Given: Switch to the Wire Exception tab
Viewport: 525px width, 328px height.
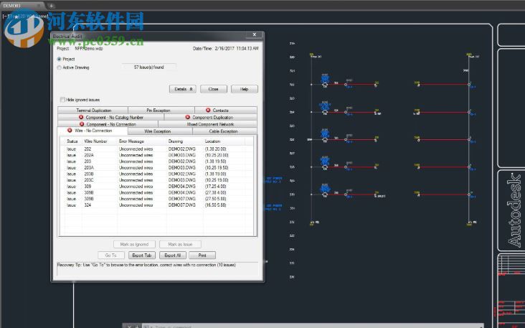Looking at the screenshot, I should [160, 131].
